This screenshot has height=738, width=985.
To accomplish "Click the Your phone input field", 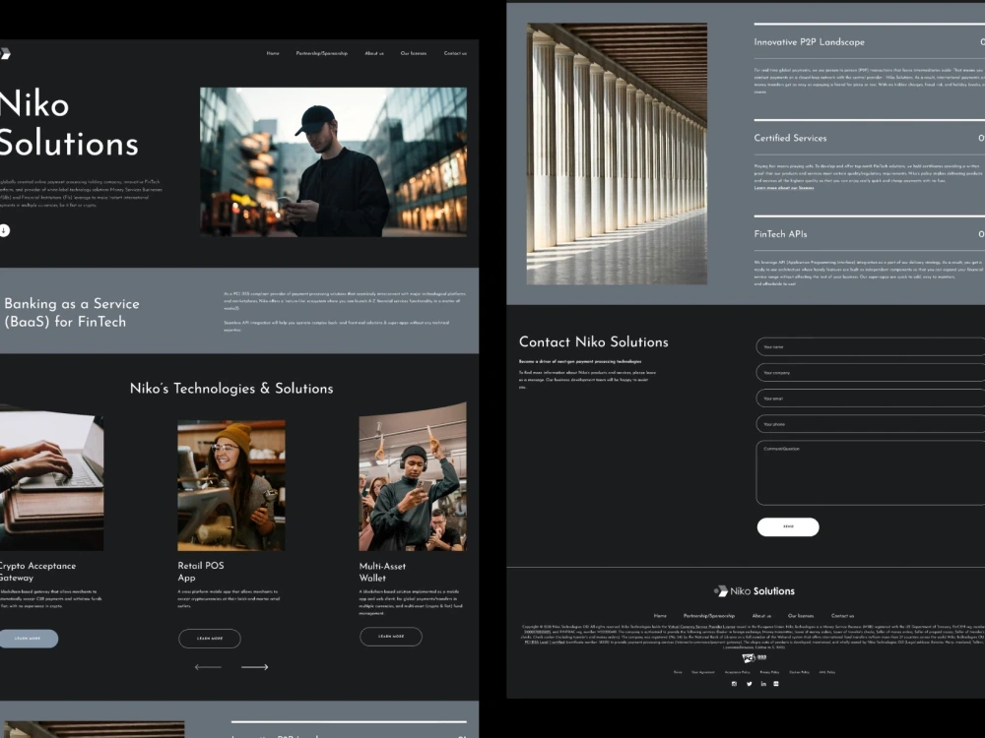I will [871, 423].
